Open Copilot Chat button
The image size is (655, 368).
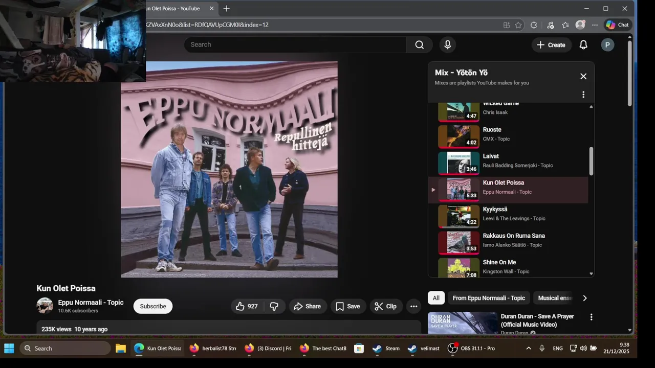coord(617,25)
